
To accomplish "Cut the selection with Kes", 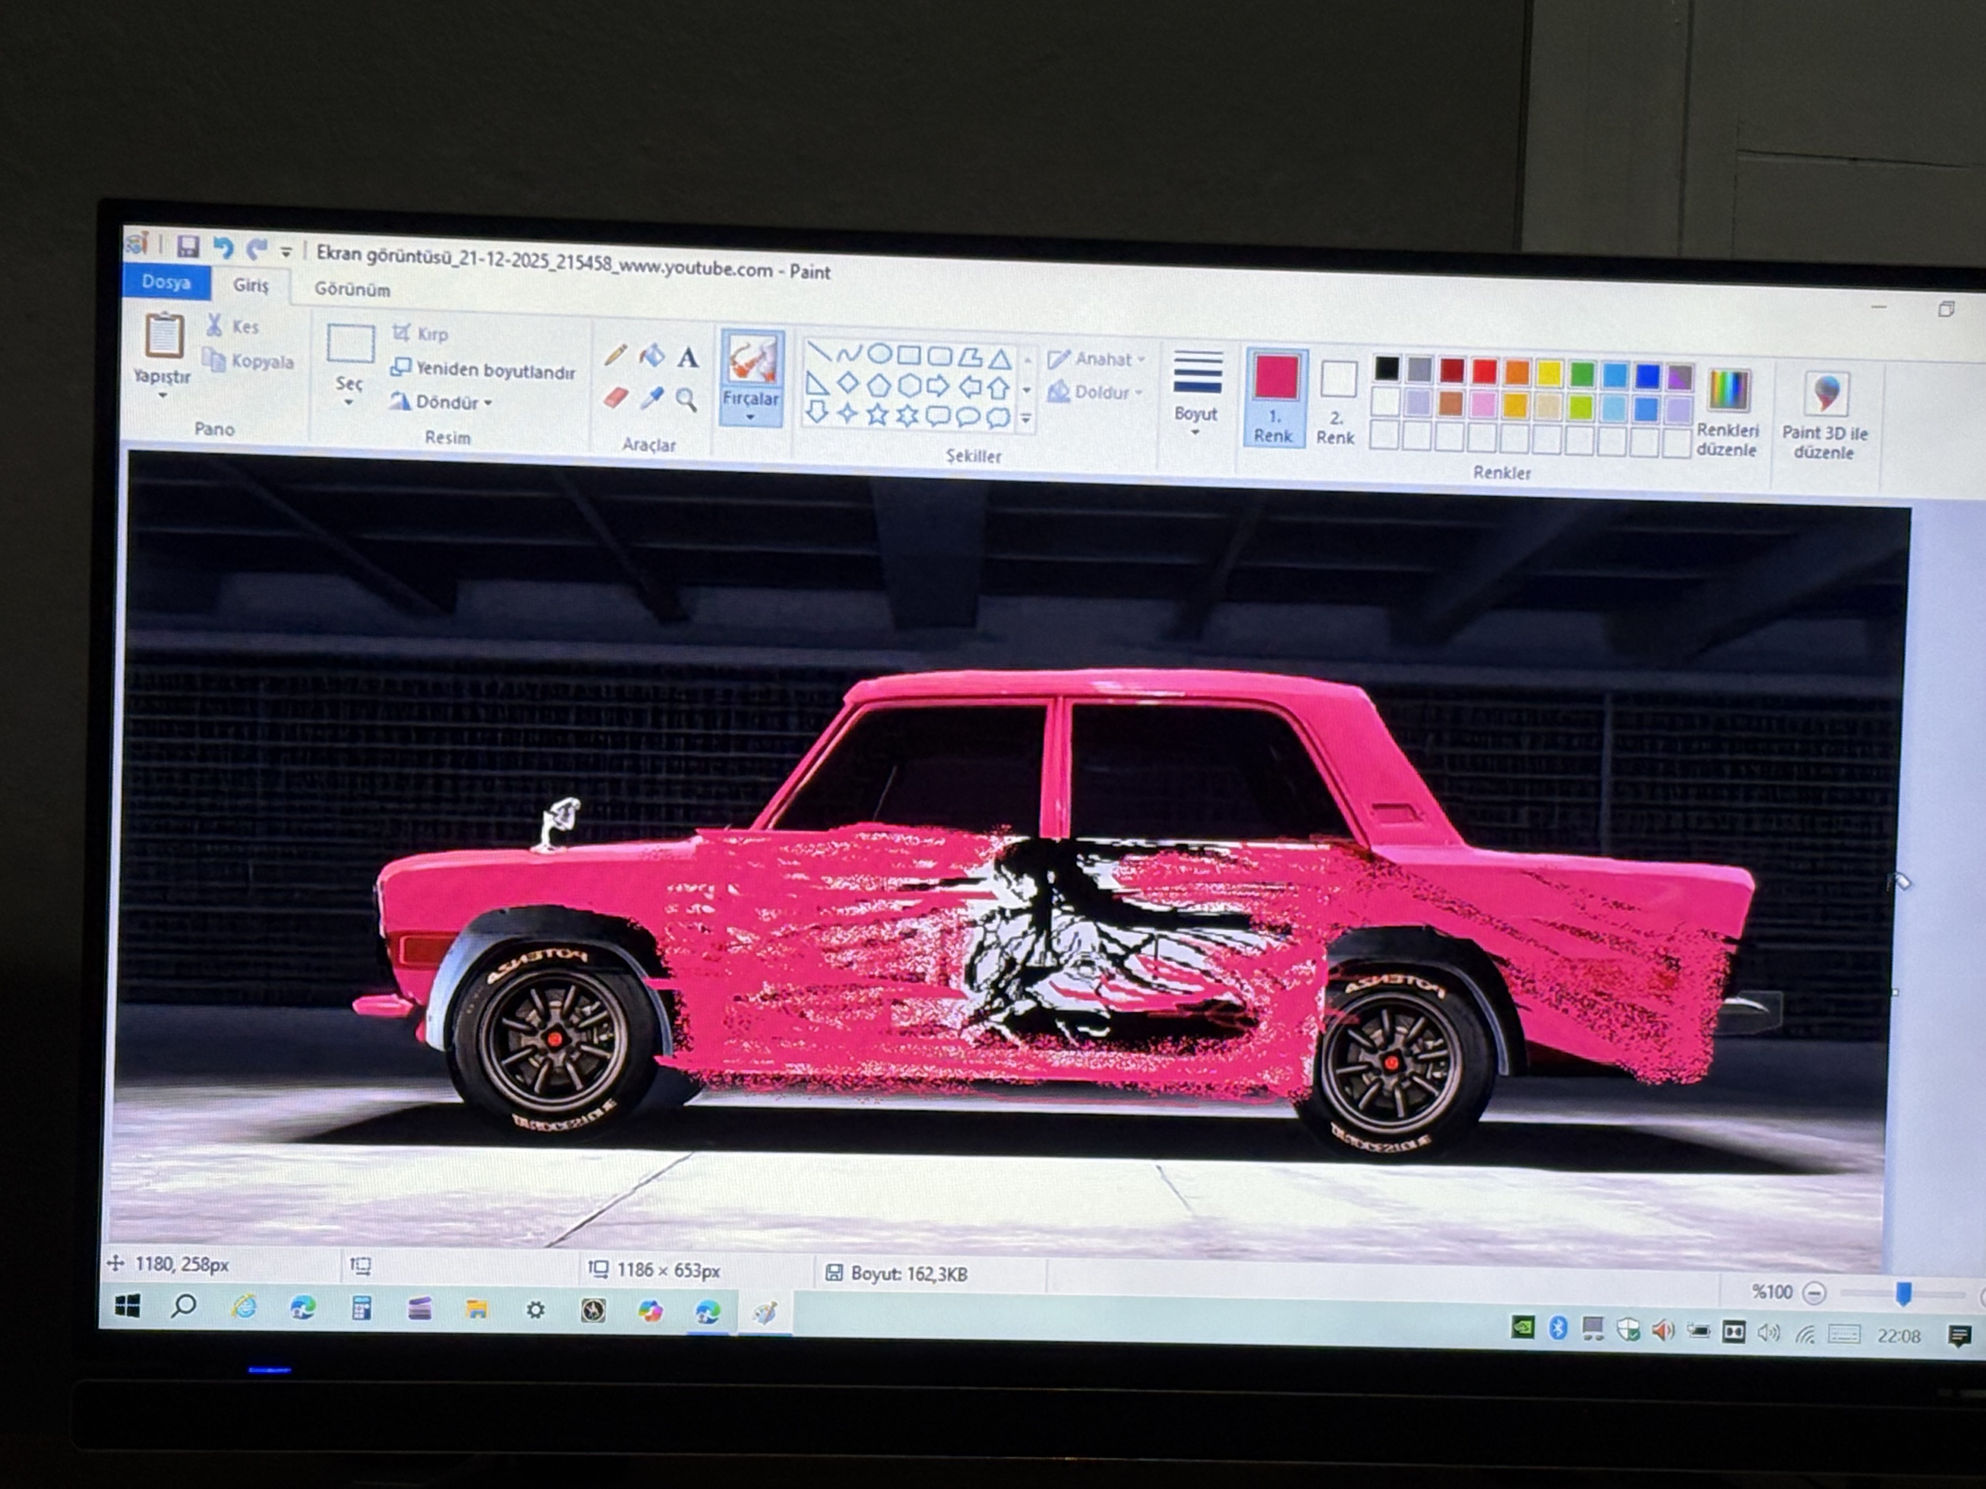I will coord(232,326).
